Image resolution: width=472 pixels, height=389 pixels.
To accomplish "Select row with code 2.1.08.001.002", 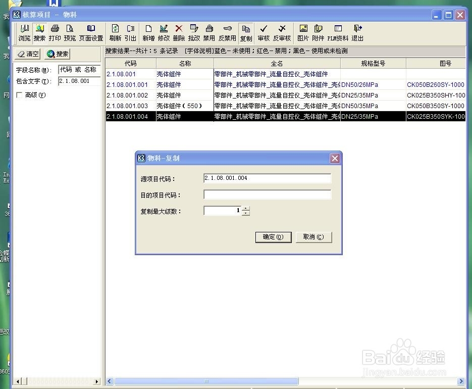I will coord(285,95).
